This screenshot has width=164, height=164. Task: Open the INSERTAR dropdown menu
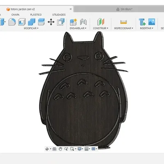pyautogui.click(x=146, y=28)
